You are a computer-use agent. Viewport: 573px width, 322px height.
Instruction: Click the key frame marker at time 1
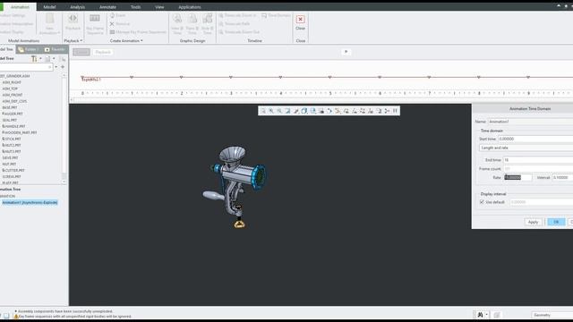tap(132, 77)
